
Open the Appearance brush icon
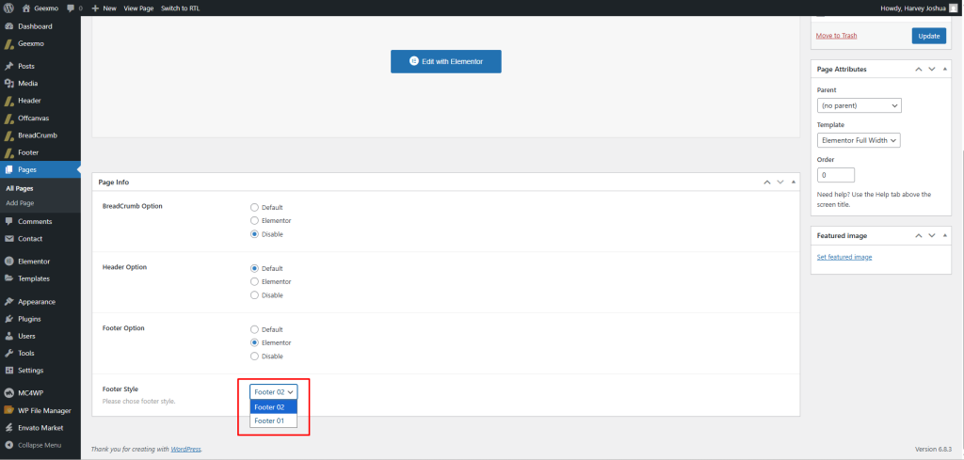8,302
